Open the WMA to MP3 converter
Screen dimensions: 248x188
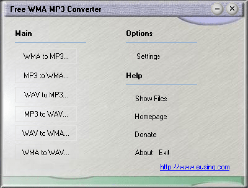tap(46, 56)
